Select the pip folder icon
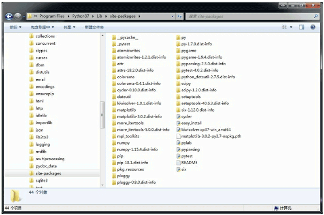This screenshot has height=215, width=324. pos(114,156)
